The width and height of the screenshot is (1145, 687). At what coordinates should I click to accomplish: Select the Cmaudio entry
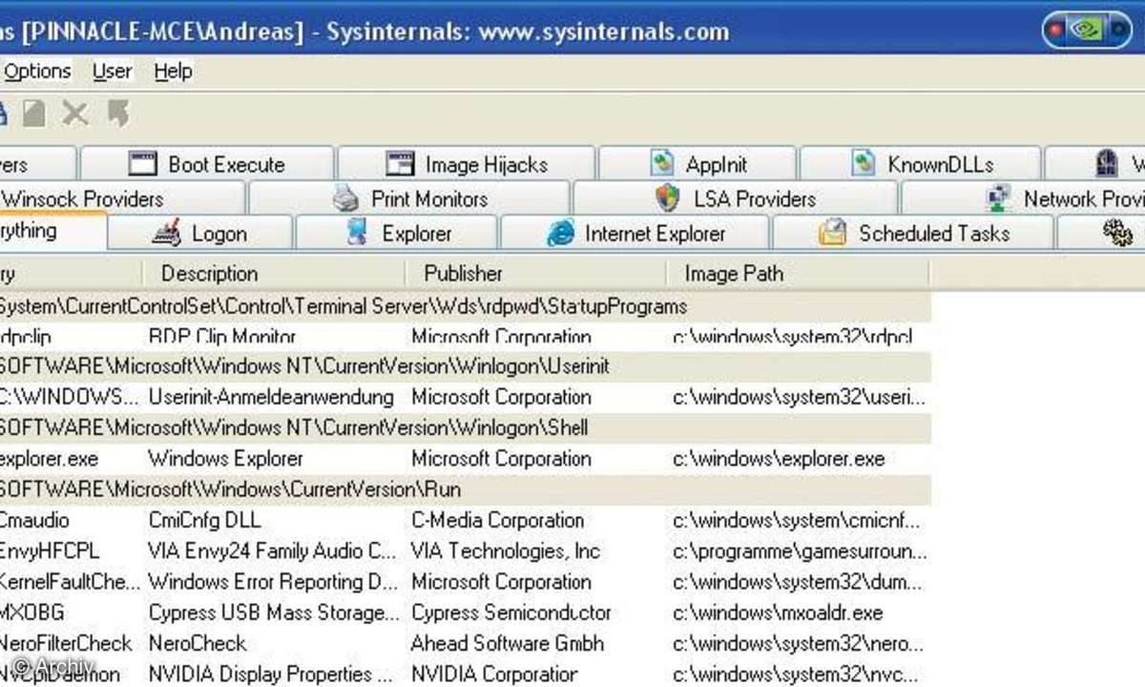[x=35, y=521]
